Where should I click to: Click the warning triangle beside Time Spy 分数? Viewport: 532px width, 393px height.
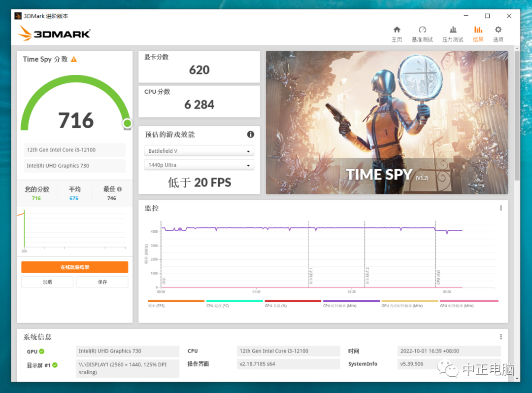click(x=73, y=60)
